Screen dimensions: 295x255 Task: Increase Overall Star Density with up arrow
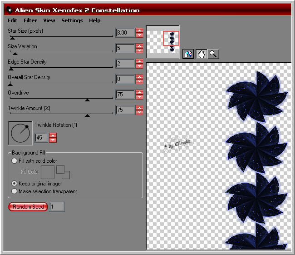[x=139, y=77]
